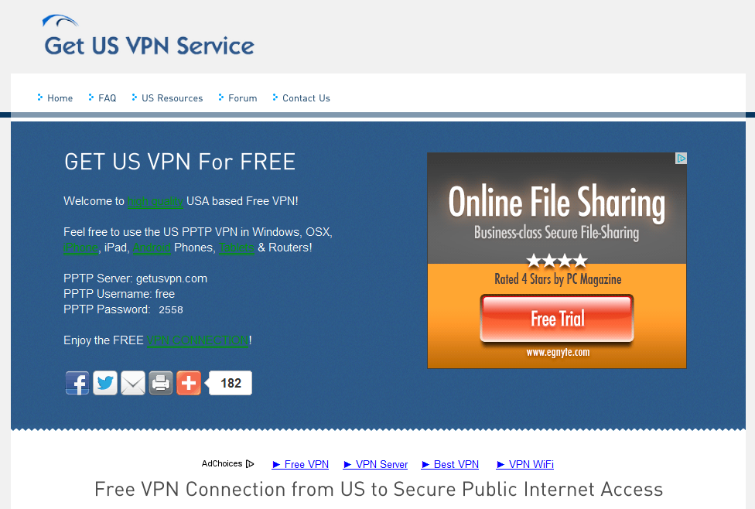Click the red Free Trial button
The height and width of the screenshot is (509, 755).
557,318
